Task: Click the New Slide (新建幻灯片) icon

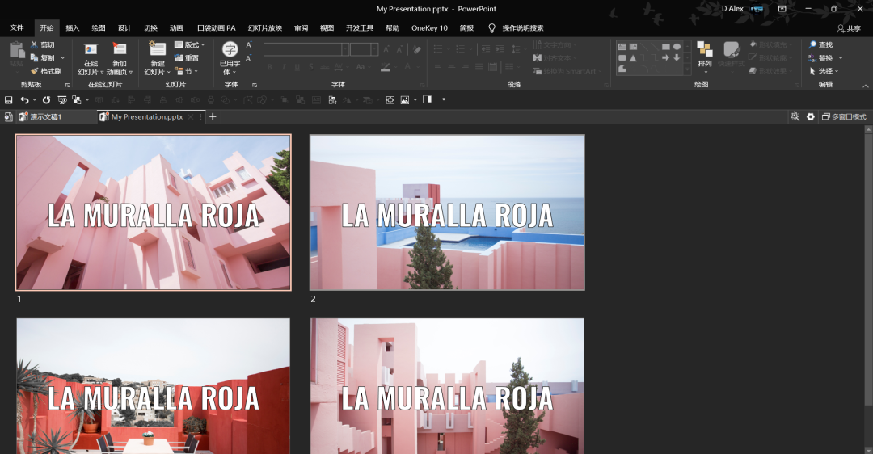Action: click(158, 49)
